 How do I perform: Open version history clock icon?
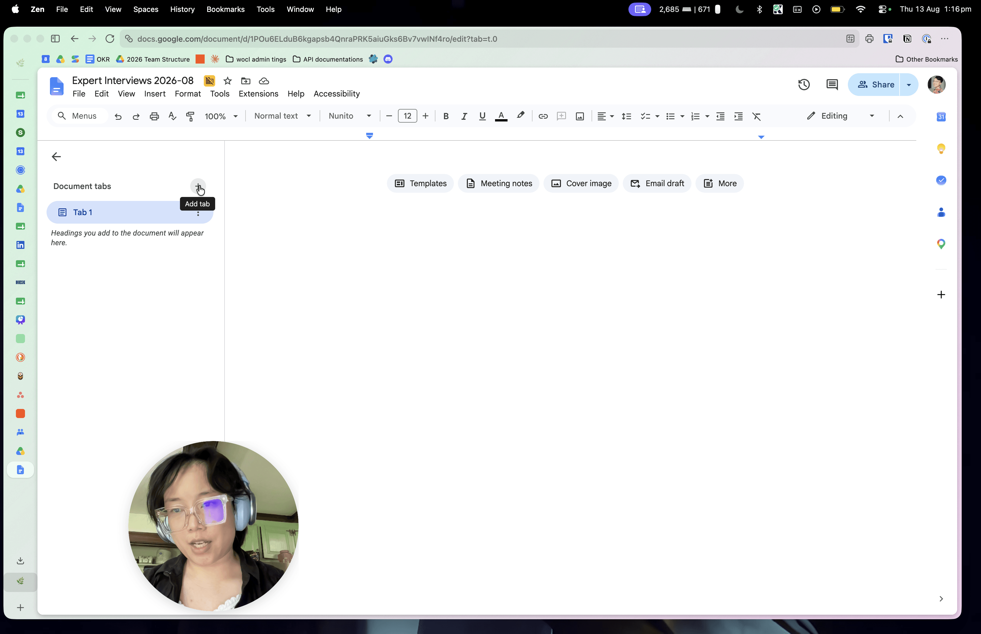[804, 85]
